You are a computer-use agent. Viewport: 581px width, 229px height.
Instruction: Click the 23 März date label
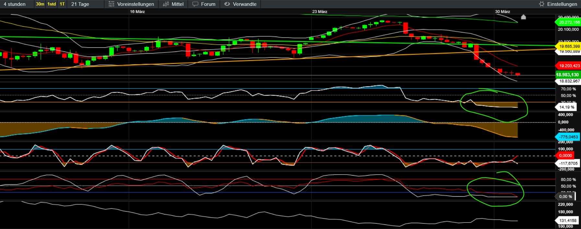point(320,11)
